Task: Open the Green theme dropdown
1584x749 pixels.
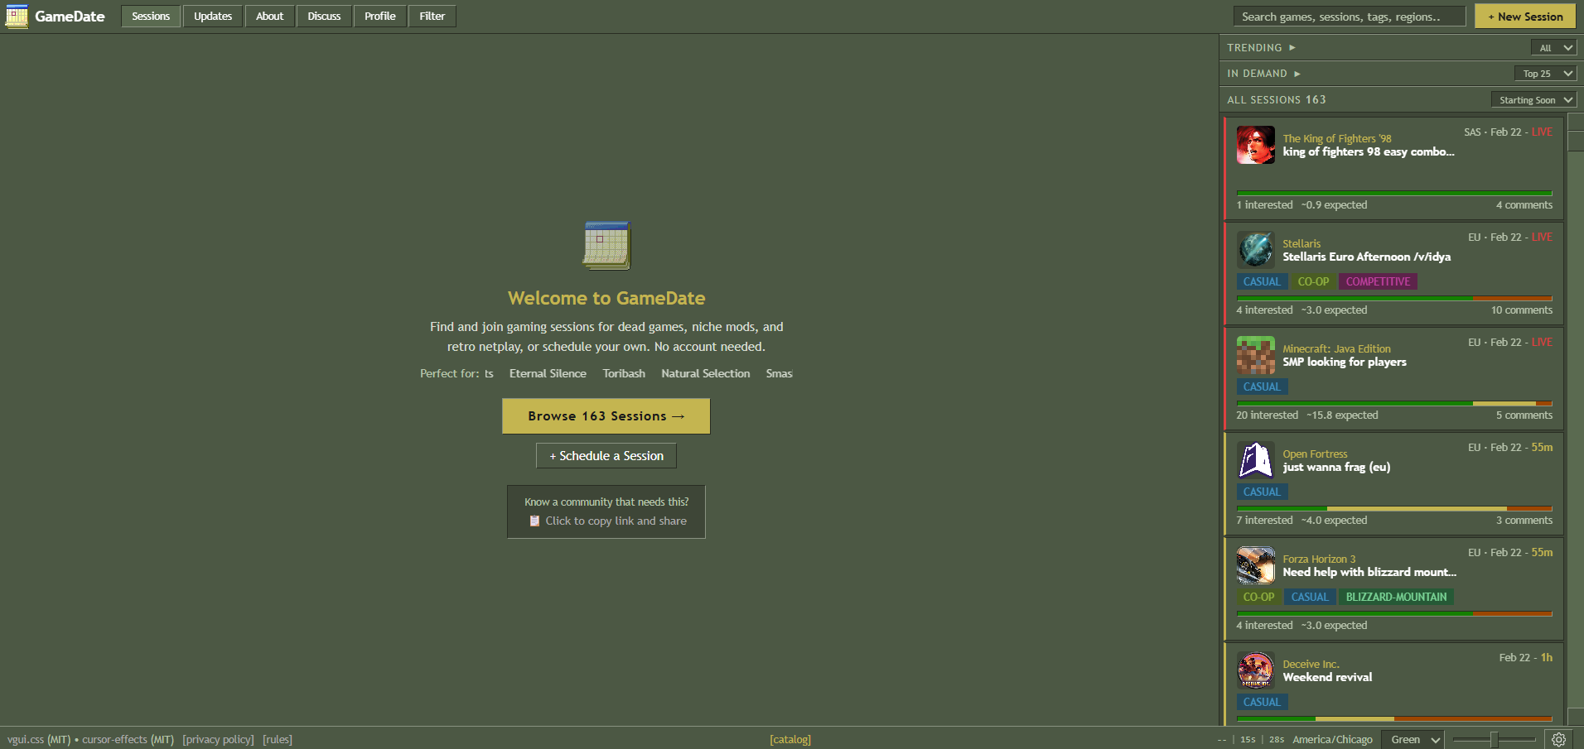Action: click(1413, 740)
